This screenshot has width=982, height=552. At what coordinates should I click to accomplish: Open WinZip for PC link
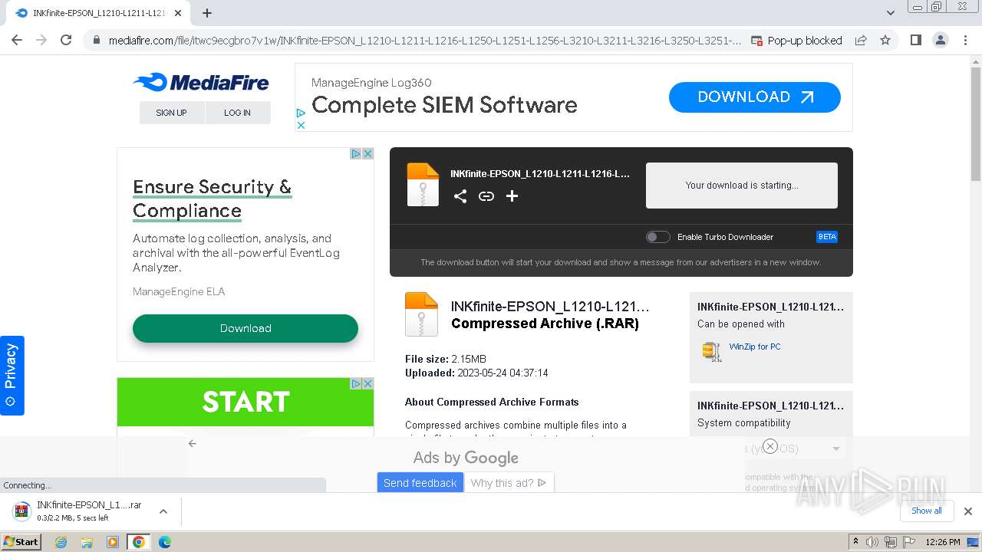(755, 347)
